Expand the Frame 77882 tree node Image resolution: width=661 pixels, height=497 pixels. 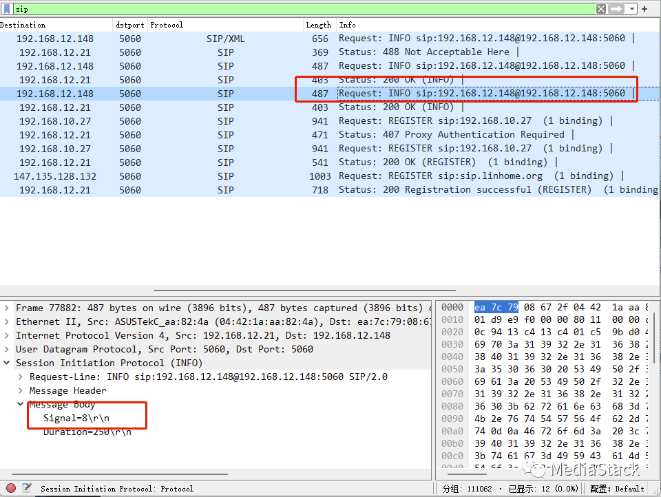[x=6, y=308]
